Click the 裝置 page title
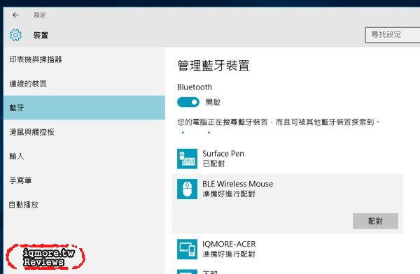This screenshot has height=274, width=420. 41,35
